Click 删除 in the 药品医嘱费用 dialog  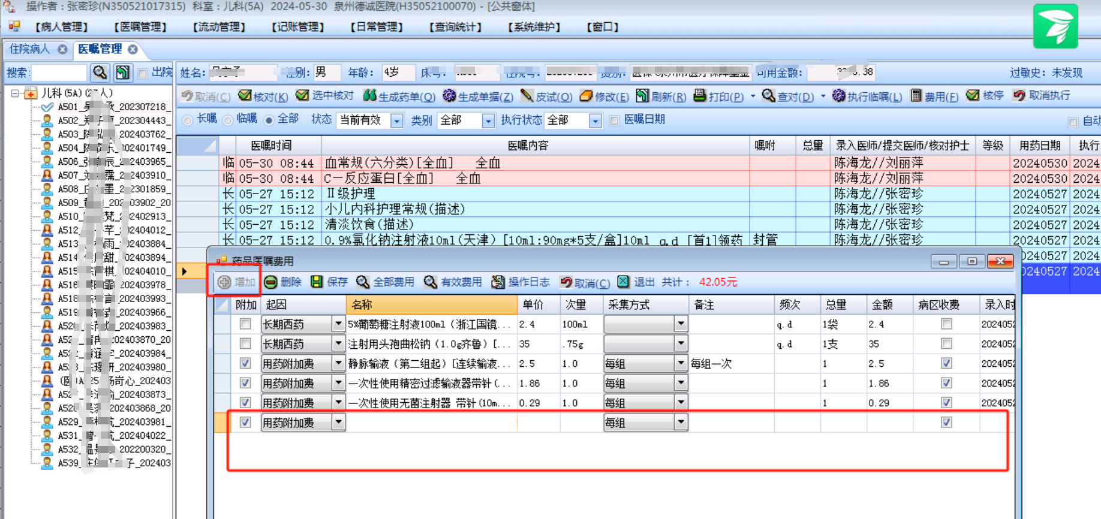tap(283, 282)
